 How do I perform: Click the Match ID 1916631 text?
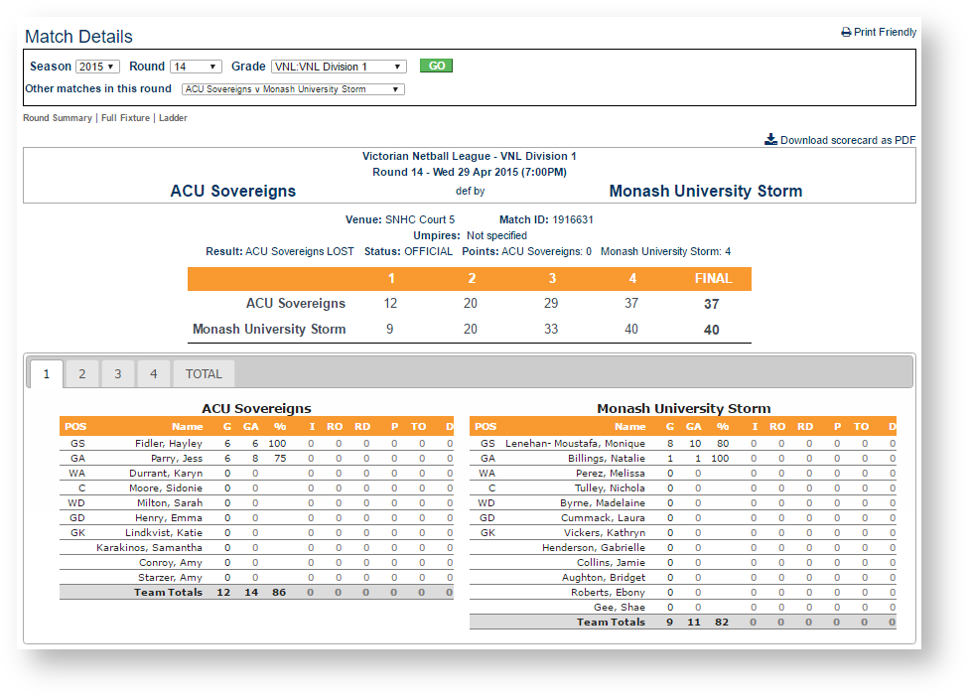pos(546,219)
